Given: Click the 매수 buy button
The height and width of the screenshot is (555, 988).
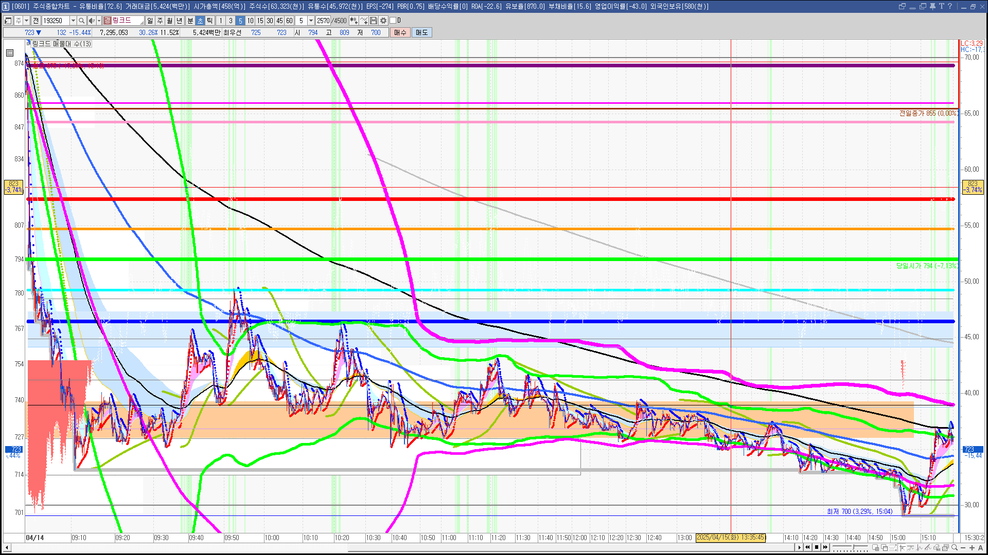Looking at the screenshot, I should pyautogui.click(x=400, y=32).
